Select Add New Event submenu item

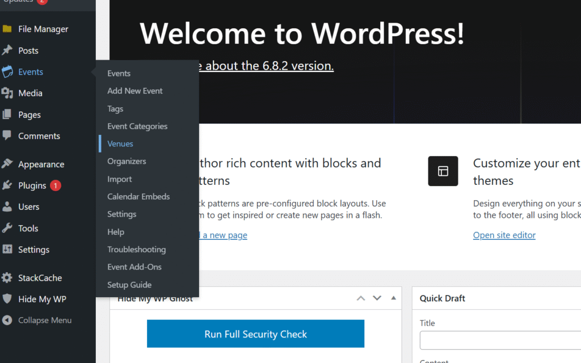point(135,91)
